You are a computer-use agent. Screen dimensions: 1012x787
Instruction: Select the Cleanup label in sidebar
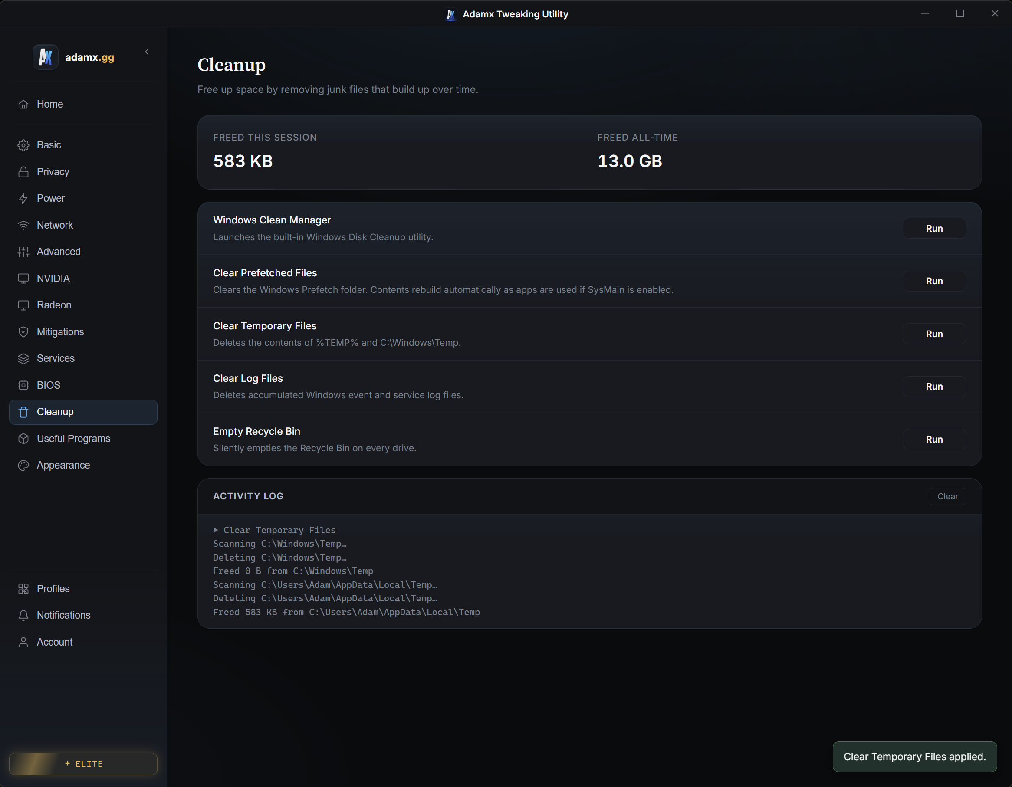pos(55,412)
